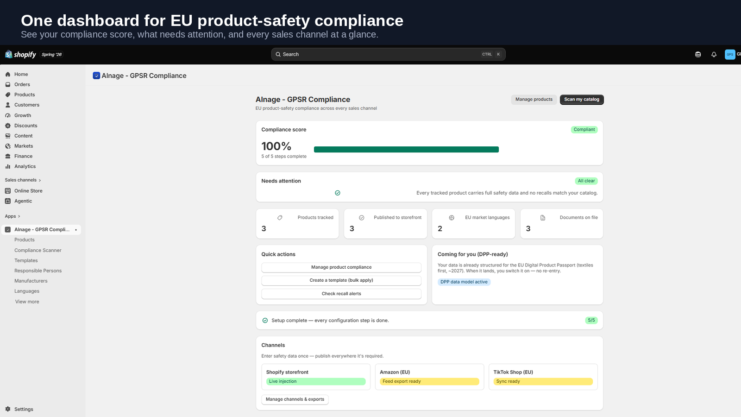The width and height of the screenshot is (741, 417).
Task: Click the DPP data model active badge
Action: click(x=464, y=282)
